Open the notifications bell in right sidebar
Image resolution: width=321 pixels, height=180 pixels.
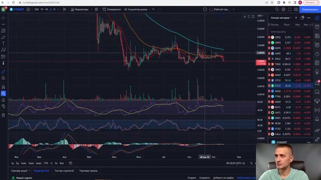pos(317,119)
